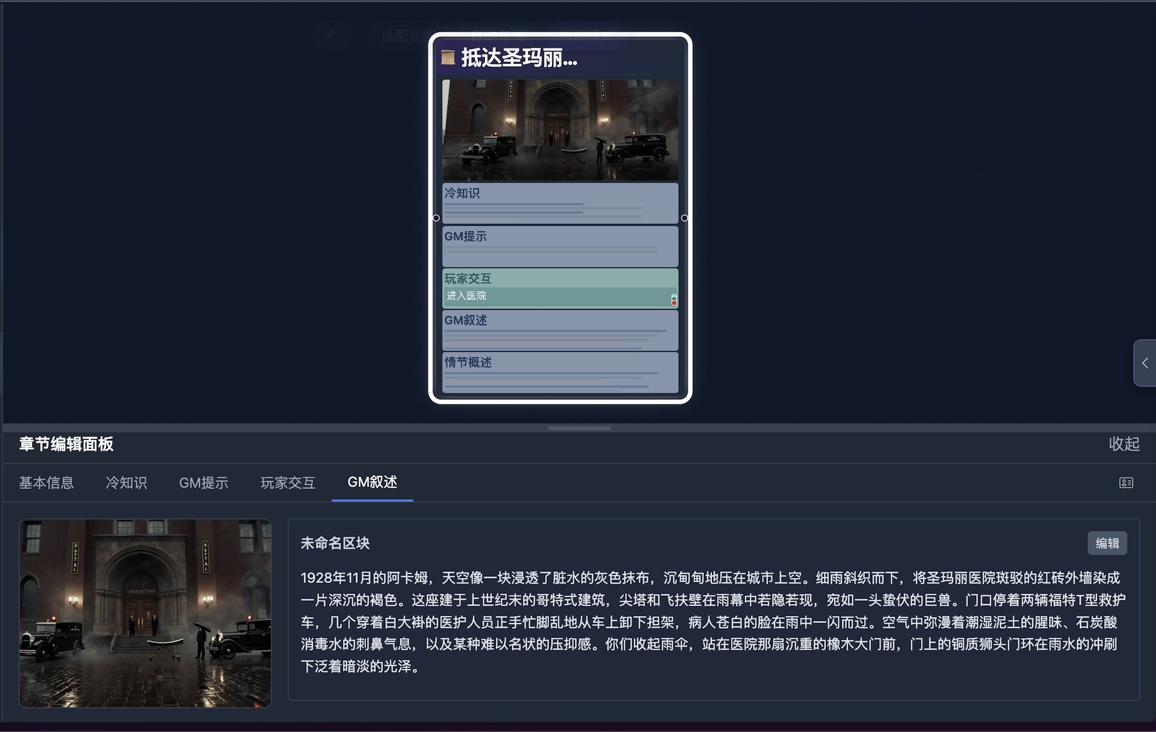
Task: Select the 玩家交互 tab label
Action: click(287, 483)
